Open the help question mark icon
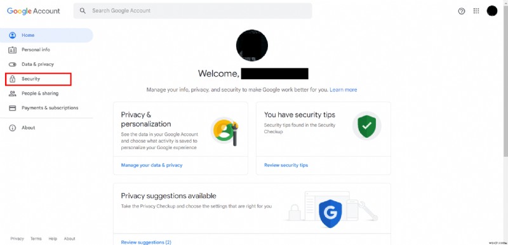 pos(462,11)
